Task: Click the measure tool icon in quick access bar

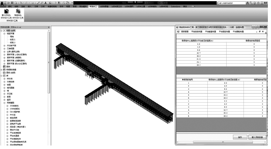Action: tap(38, 3)
